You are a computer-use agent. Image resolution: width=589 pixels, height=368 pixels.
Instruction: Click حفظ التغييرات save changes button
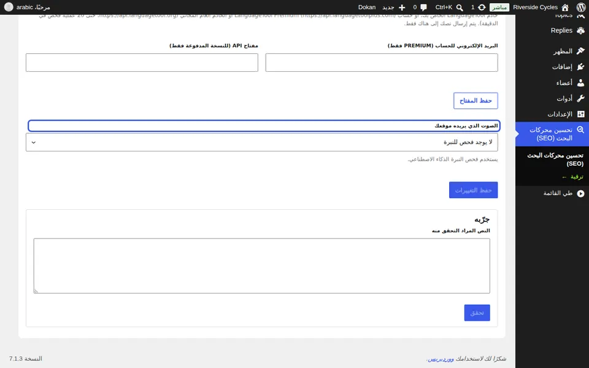coord(473,190)
